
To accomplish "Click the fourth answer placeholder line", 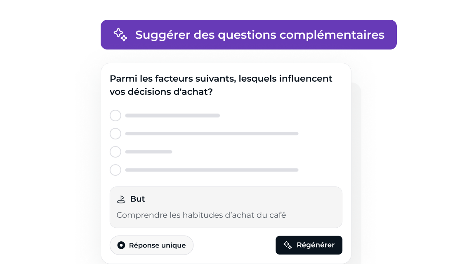I will 212,170.
